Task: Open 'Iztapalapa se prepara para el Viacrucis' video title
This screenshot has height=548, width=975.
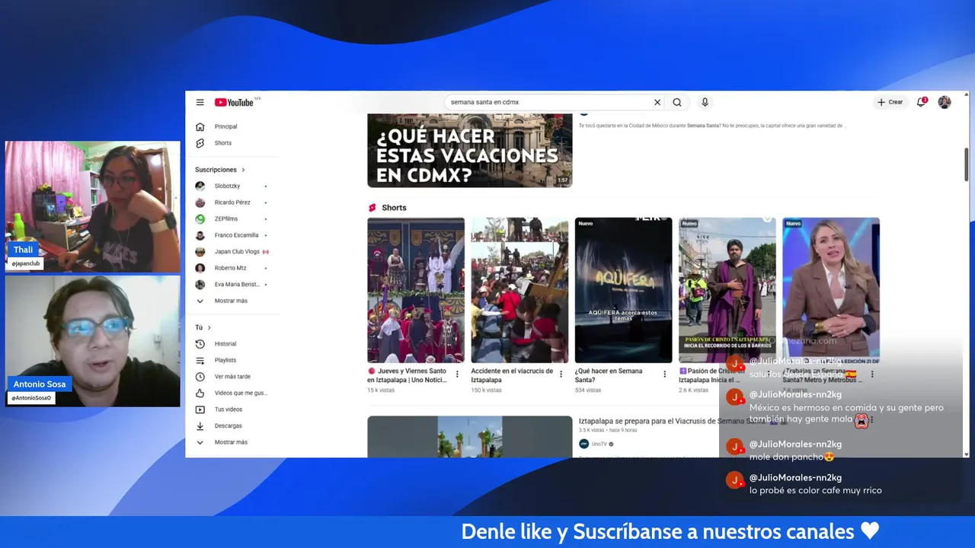Action: pyautogui.click(x=673, y=421)
